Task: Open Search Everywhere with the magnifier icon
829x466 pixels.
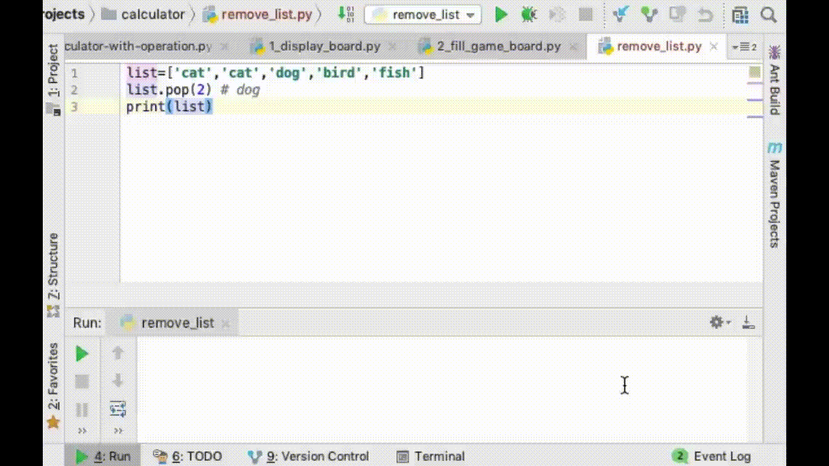Action: point(768,14)
